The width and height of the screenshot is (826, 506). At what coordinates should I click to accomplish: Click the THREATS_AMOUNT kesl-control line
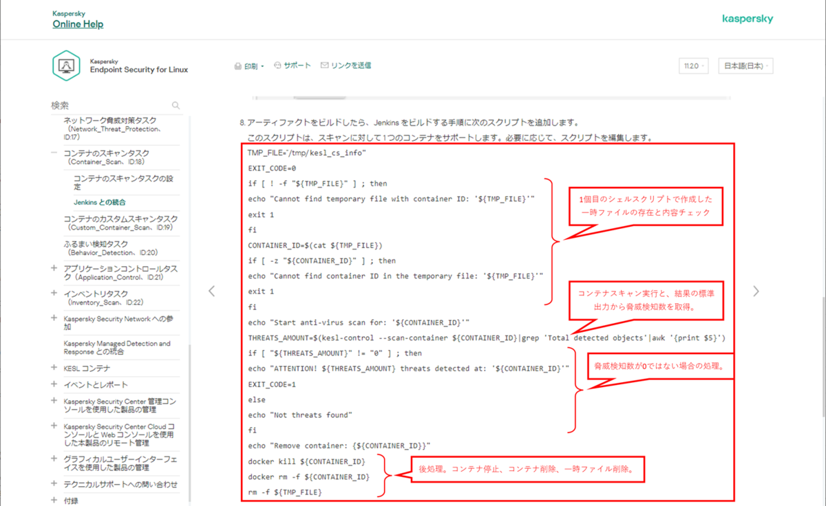click(x=487, y=338)
